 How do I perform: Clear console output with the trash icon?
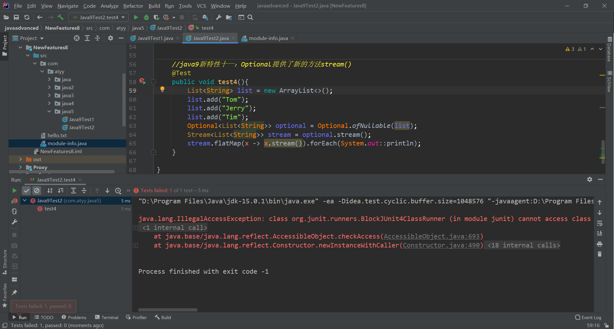click(600, 254)
